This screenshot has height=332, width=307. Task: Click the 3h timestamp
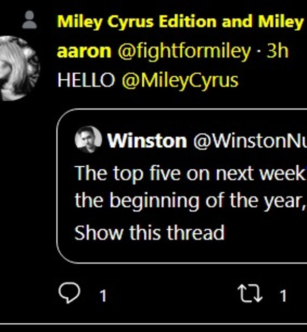pos(278,51)
